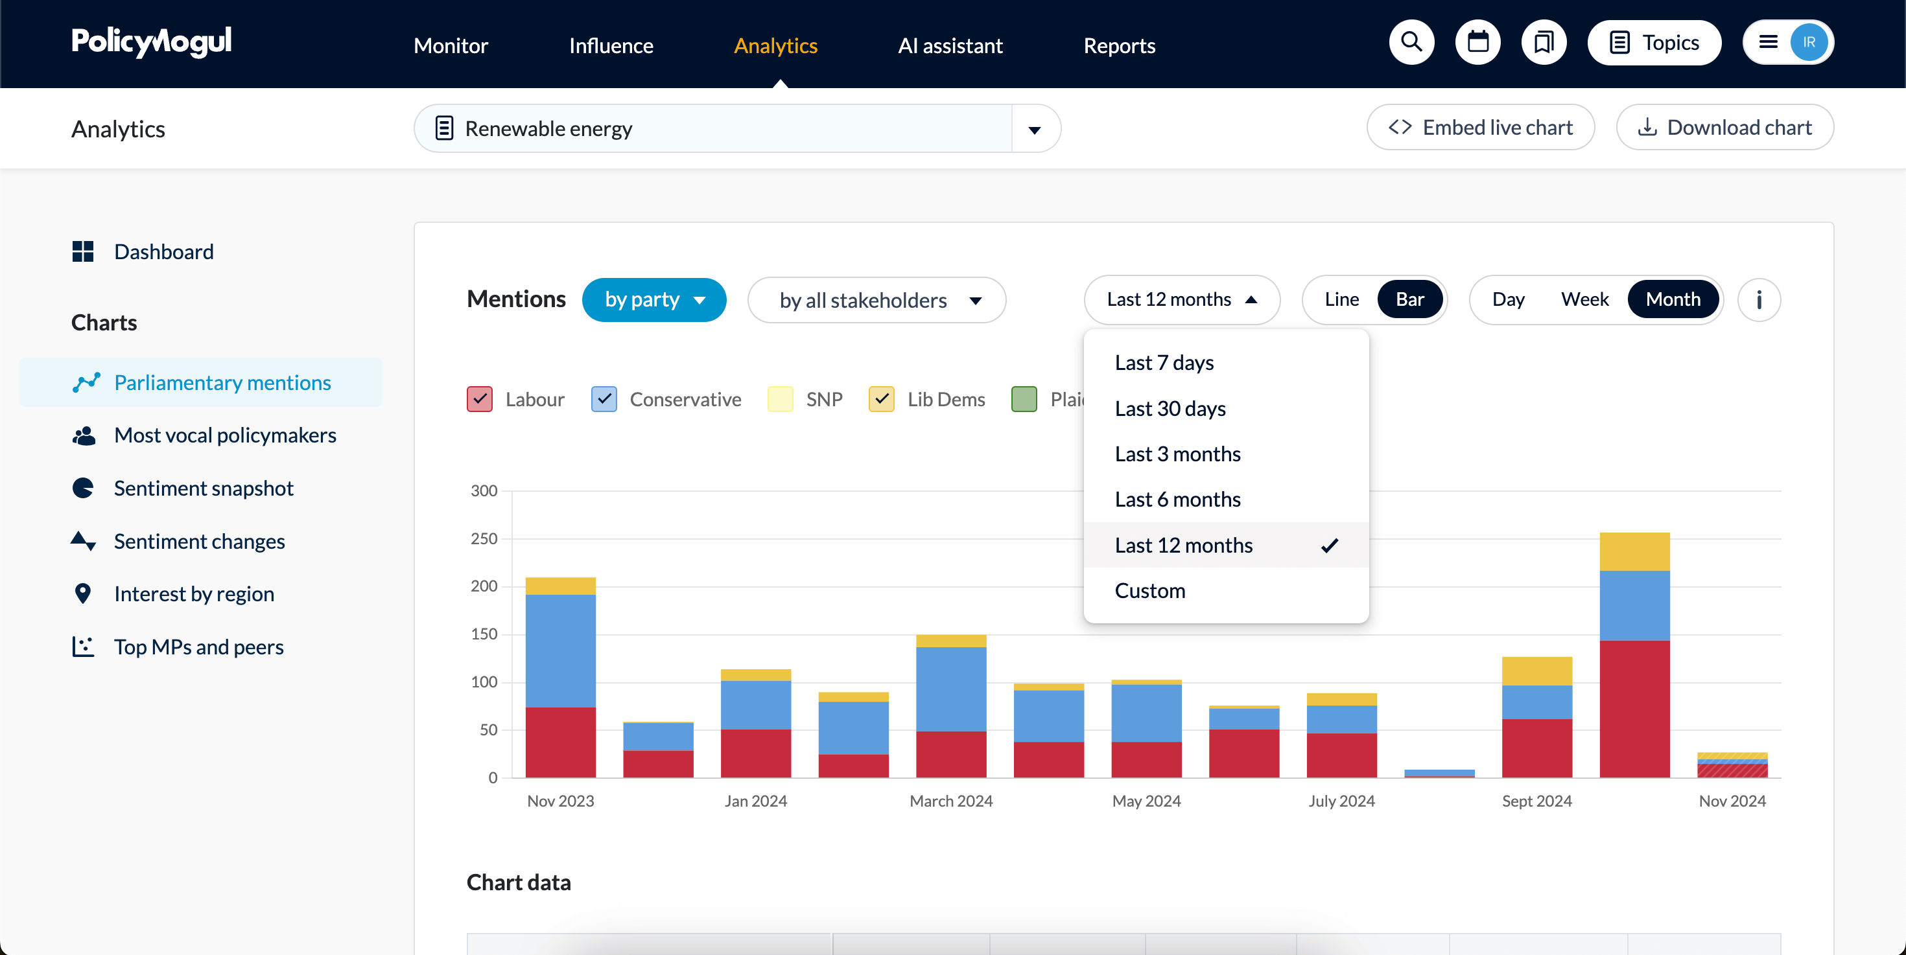Click Download chart button
This screenshot has width=1906, height=955.
tap(1724, 128)
